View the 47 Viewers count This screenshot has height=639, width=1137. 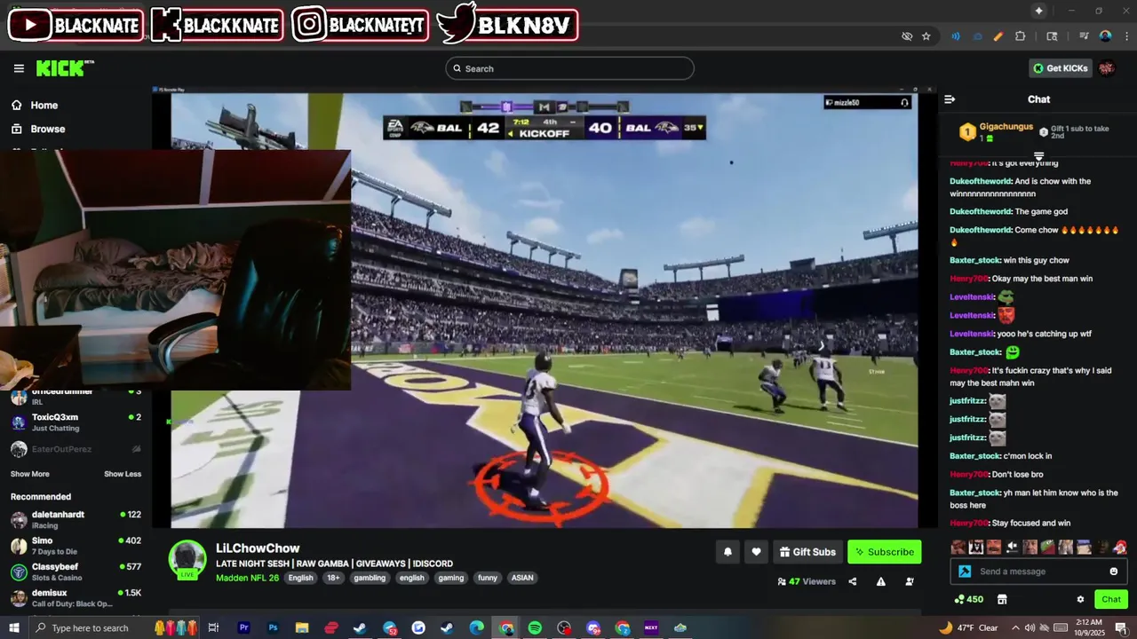(807, 581)
